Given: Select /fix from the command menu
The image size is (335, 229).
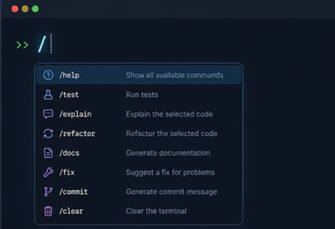Looking at the screenshot, I should click(x=139, y=172).
